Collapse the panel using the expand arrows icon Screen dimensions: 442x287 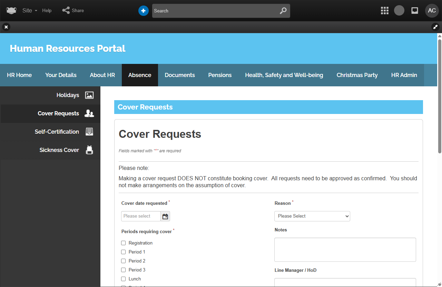point(435,27)
